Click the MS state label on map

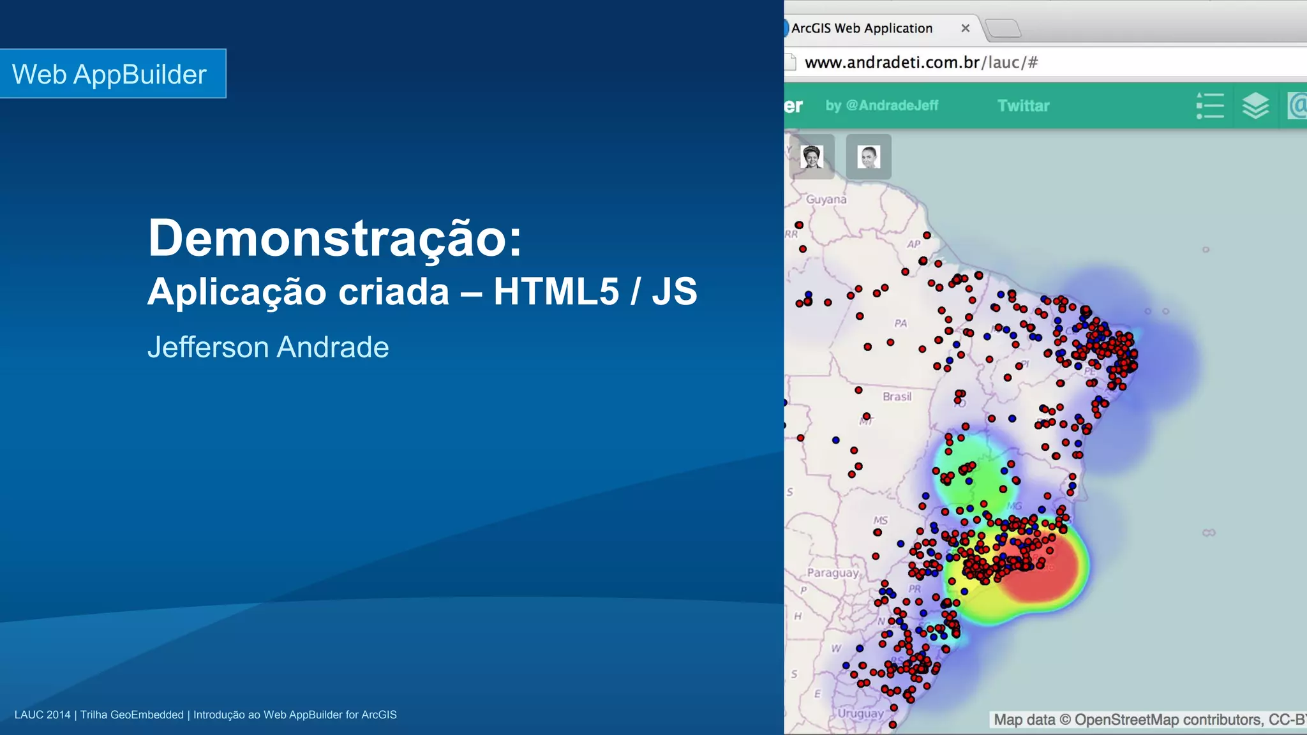point(881,520)
